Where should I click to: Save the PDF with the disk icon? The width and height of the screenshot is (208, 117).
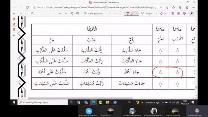coord(178,14)
